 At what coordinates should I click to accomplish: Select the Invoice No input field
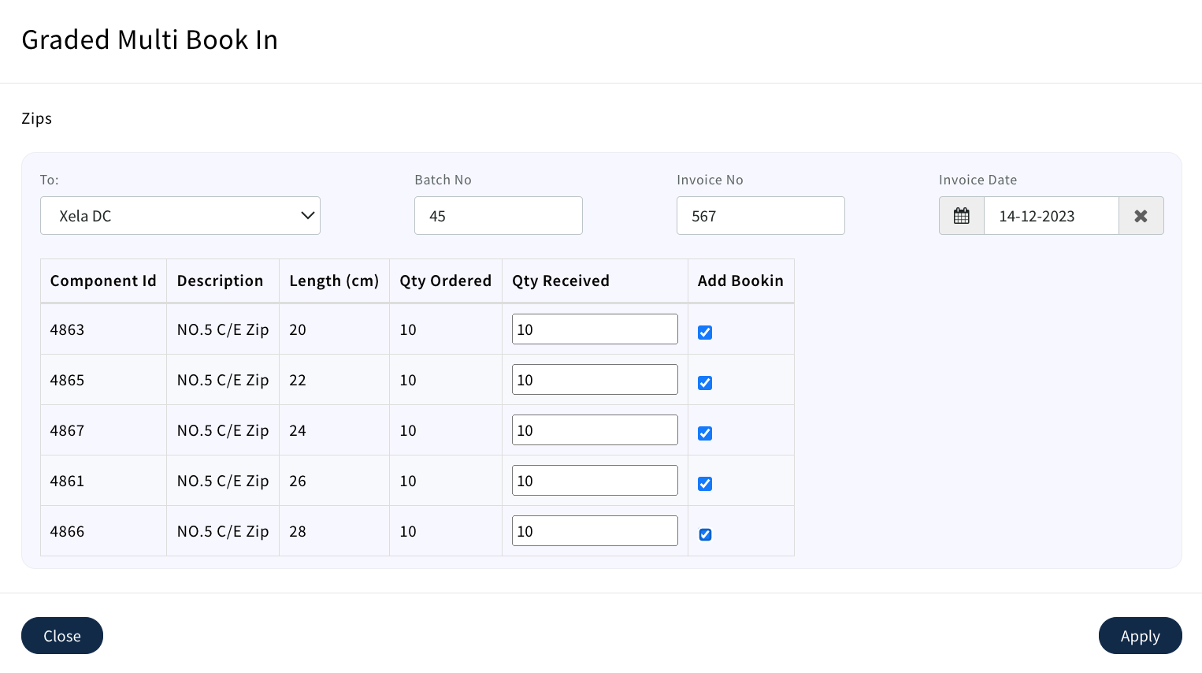point(760,216)
